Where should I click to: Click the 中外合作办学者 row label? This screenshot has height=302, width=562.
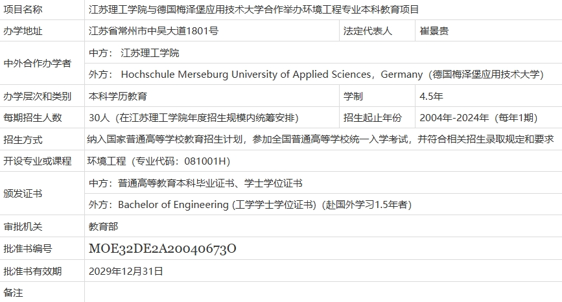38,64
